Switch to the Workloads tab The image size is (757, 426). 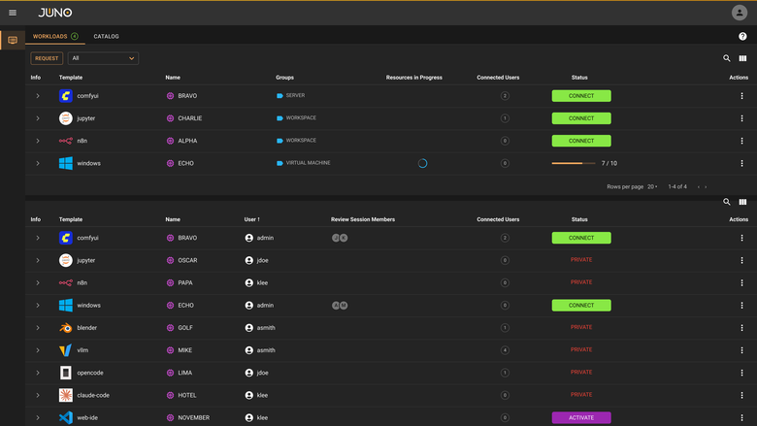tap(55, 36)
